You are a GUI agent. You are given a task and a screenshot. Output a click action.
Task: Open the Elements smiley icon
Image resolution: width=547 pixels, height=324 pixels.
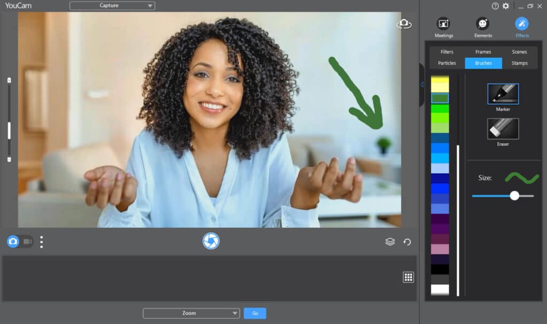(x=482, y=24)
